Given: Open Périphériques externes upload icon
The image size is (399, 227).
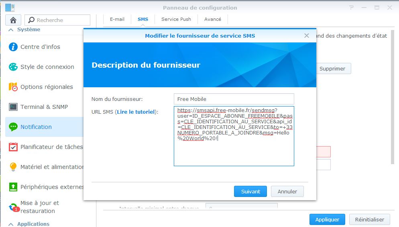Looking at the screenshot, I should [x=13, y=187].
